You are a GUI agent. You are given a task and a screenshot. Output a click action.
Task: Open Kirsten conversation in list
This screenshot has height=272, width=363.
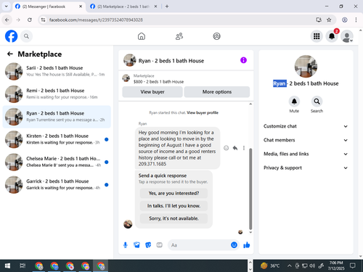(x=57, y=139)
